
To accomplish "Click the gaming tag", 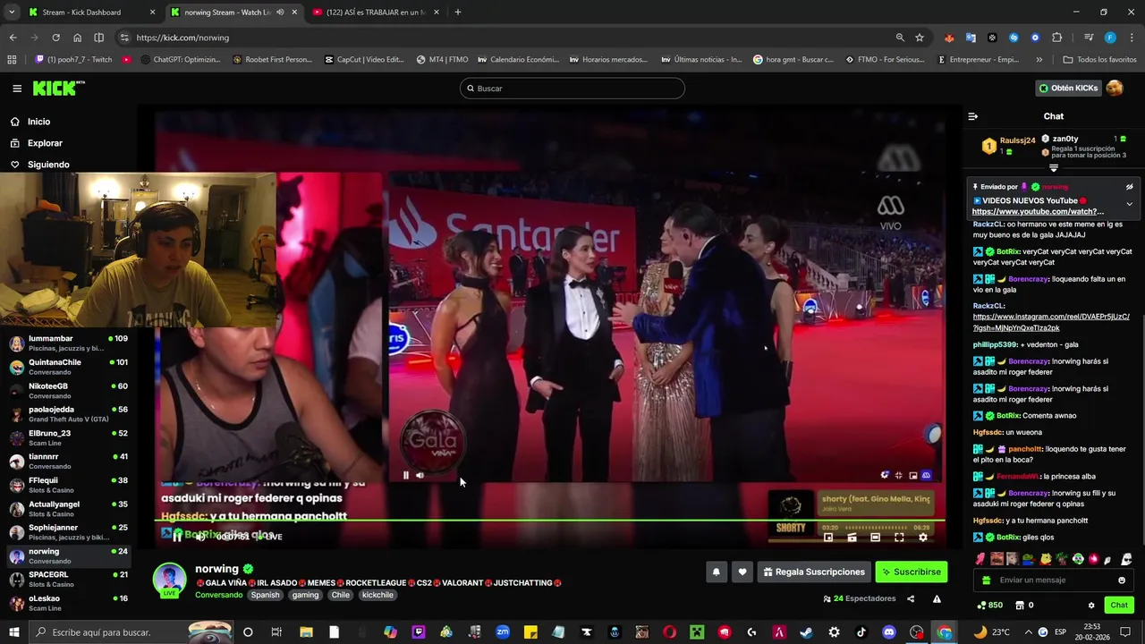I will pos(305,595).
